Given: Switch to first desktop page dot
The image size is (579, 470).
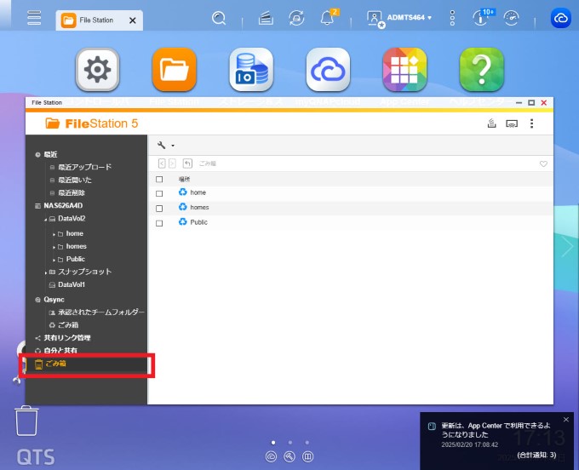Looking at the screenshot, I should point(273,442).
